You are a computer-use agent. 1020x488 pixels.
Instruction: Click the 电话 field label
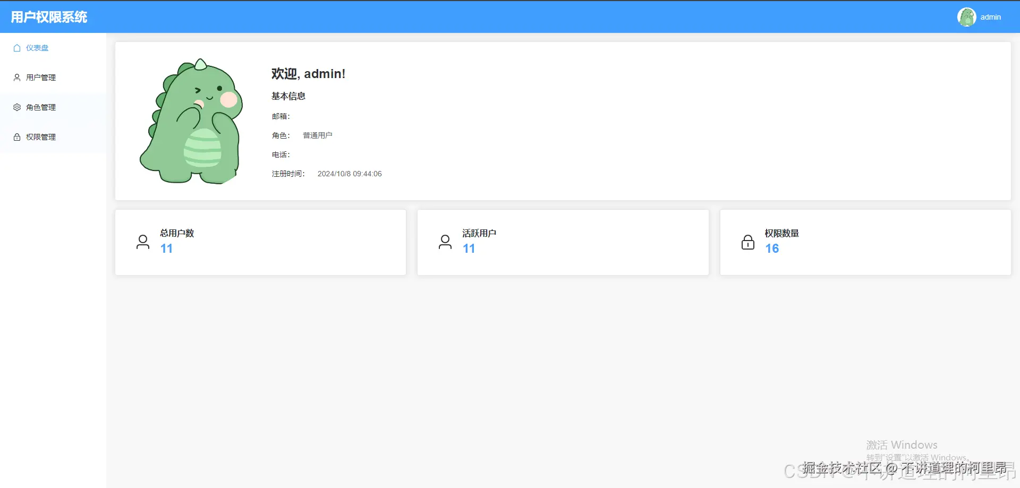coord(281,155)
